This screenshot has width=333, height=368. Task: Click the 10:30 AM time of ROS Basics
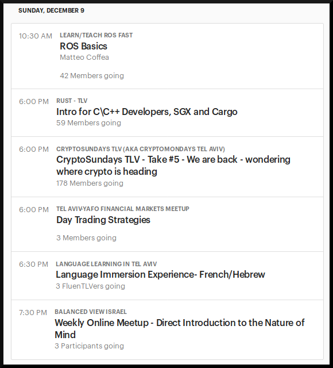click(x=36, y=36)
